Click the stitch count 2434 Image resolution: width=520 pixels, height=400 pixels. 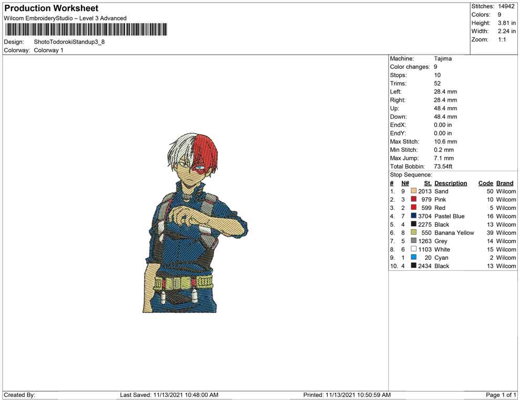tap(425, 266)
